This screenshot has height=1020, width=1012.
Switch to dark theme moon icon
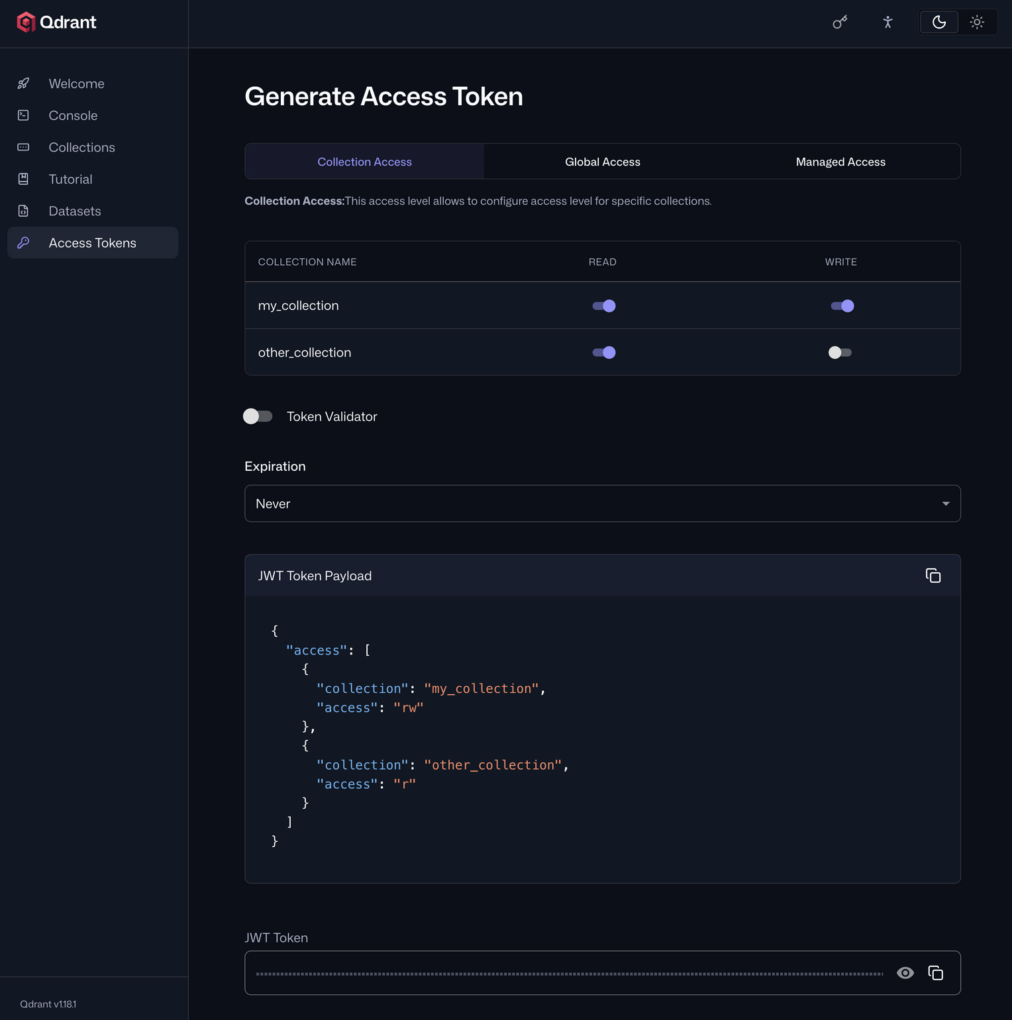938,23
